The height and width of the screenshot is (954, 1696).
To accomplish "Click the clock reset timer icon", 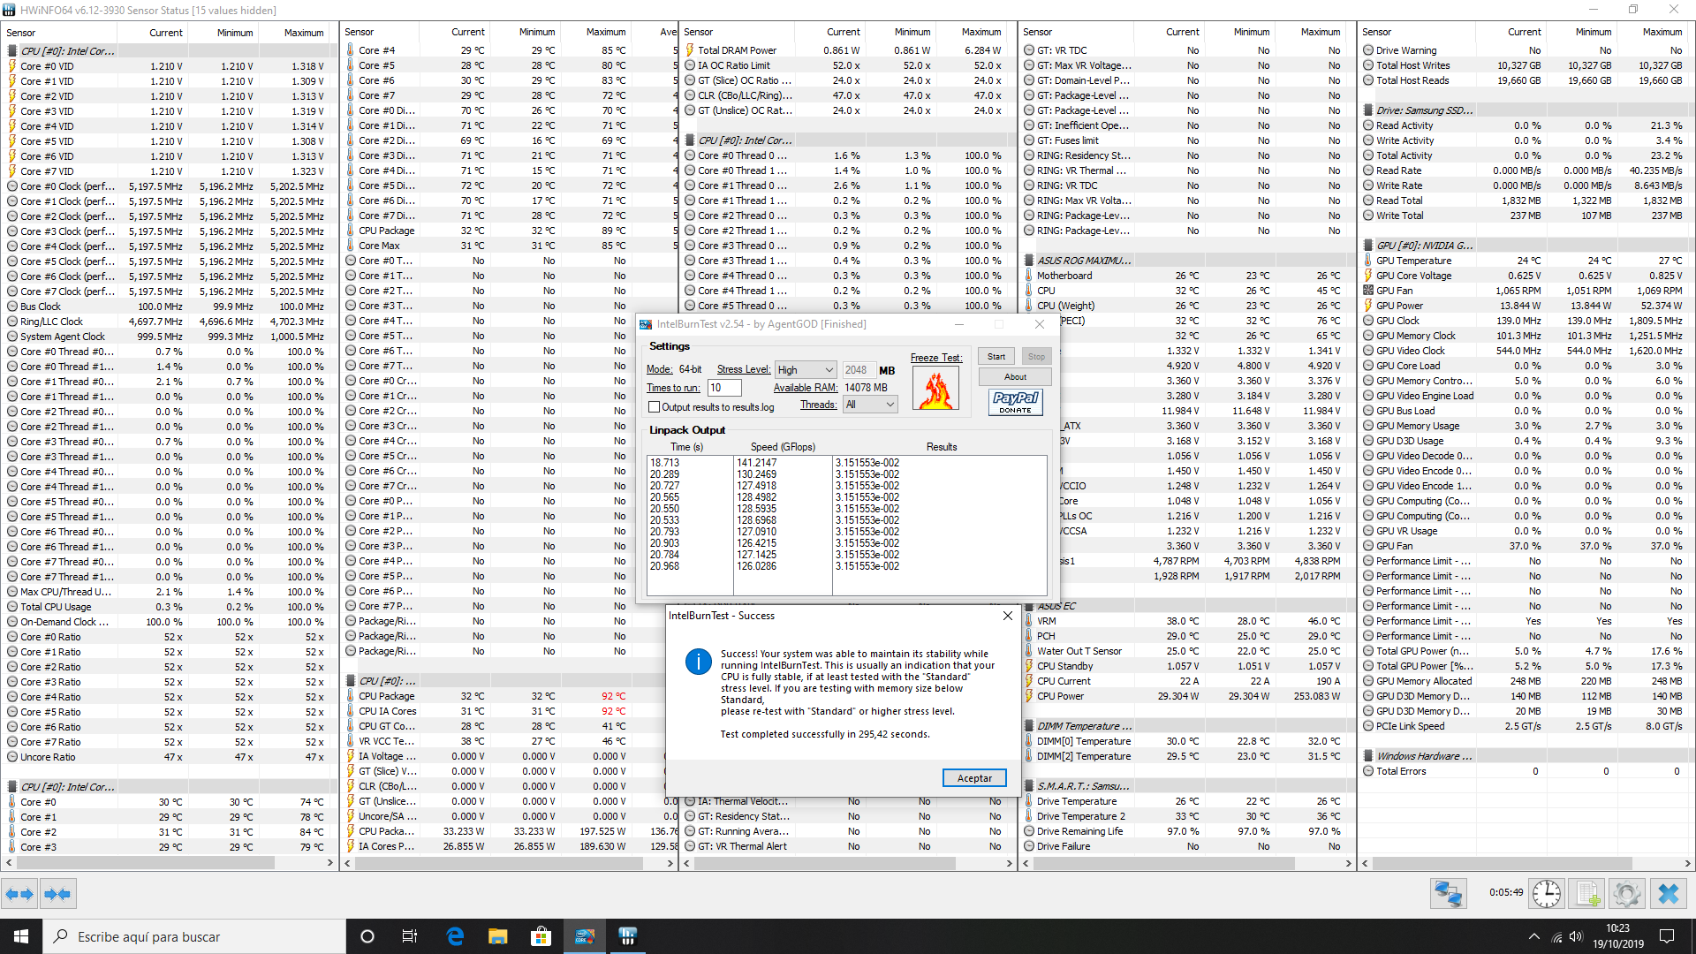I will tap(1546, 894).
